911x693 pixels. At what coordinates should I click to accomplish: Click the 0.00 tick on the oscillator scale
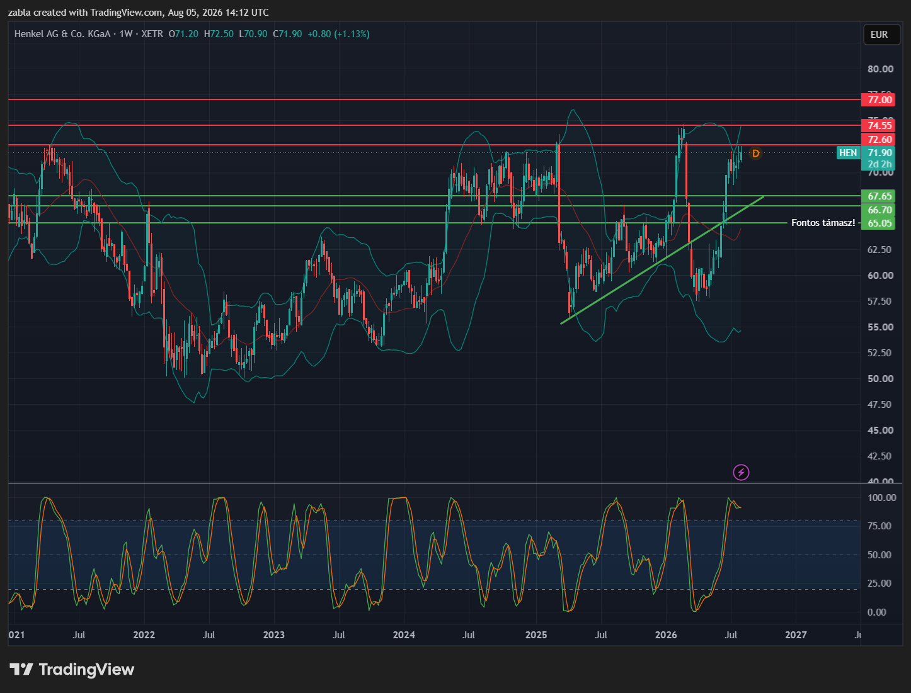[x=877, y=612]
